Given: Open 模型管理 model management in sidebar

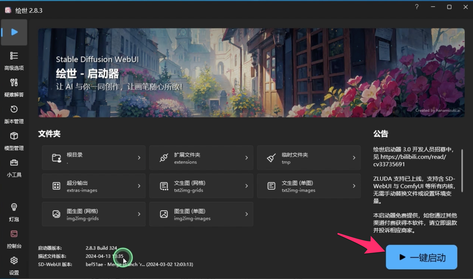Looking at the screenshot, I should tap(14, 141).
